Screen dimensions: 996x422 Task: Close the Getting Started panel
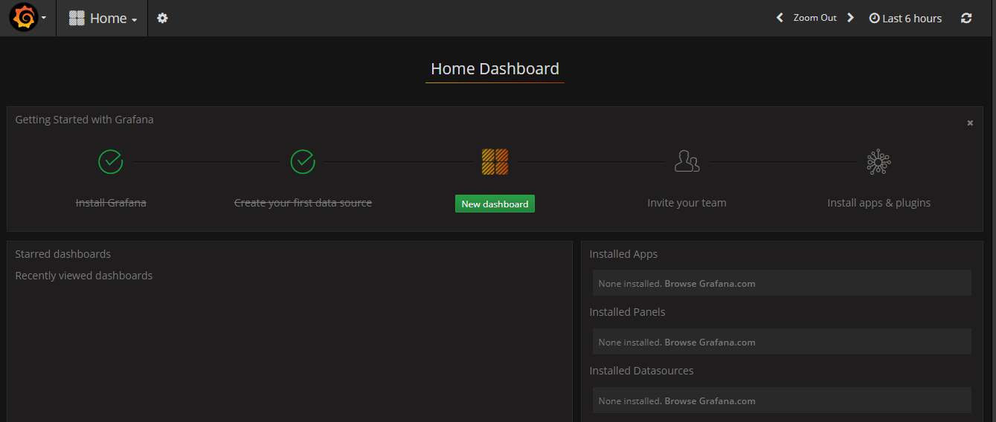pyautogui.click(x=970, y=123)
